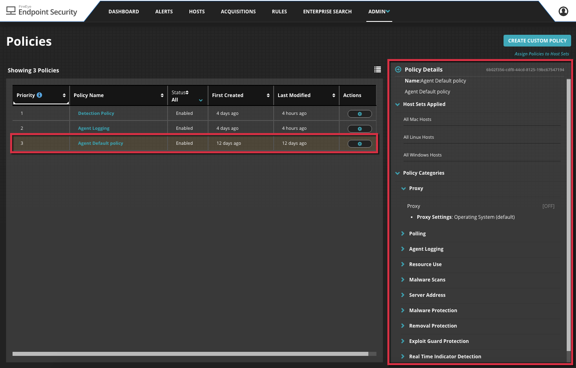Screen dimensions: 576x368
Task: Expand the Exploit Guard Protection category
Action: click(x=403, y=341)
